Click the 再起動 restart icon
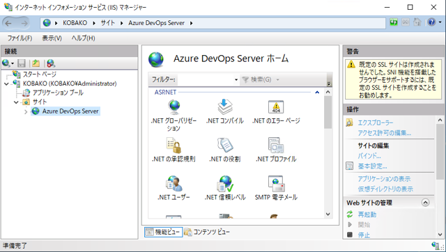The image size is (446, 252). tap(350, 214)
